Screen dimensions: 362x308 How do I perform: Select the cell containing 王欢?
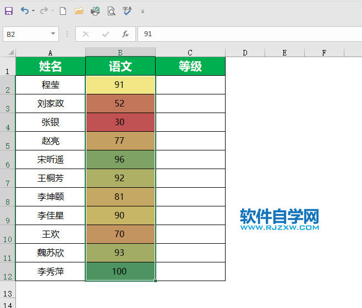click(50, 234)
